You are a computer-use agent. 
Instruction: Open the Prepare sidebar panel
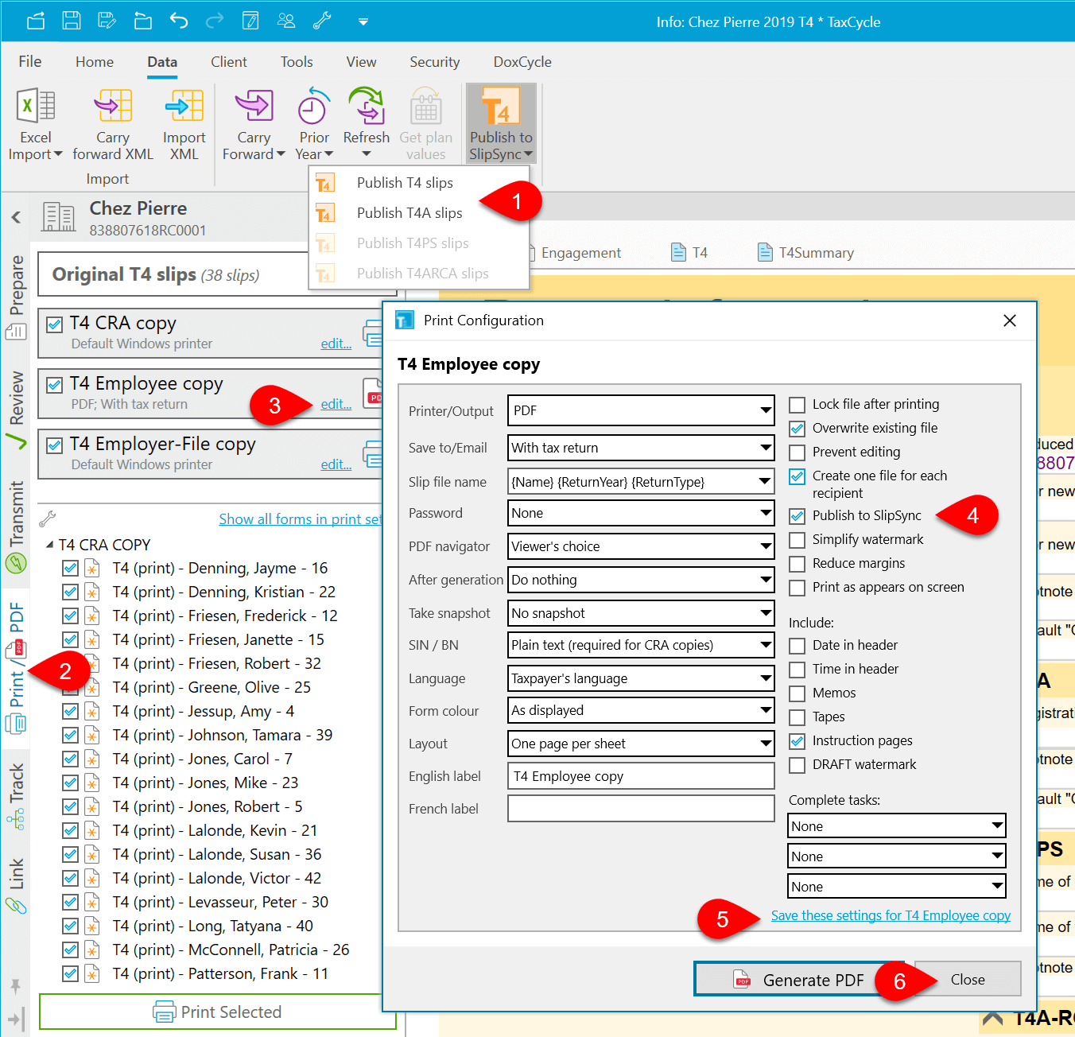(x=16, y=297)
